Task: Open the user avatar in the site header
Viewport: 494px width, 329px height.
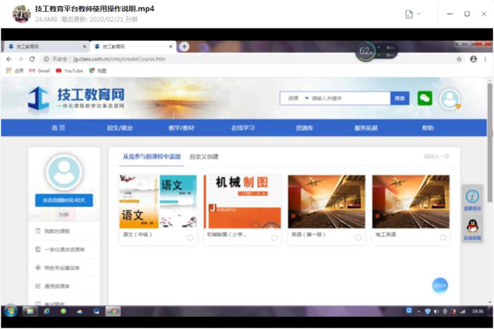Action: [449, 99]
